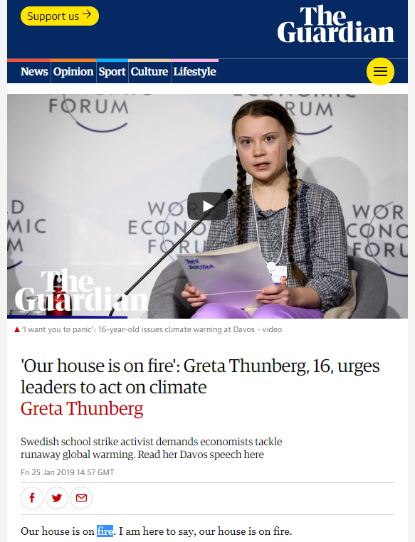Open the Opinion section tab
Viewport: 415px width, 542px height.
tap(73, 72)
